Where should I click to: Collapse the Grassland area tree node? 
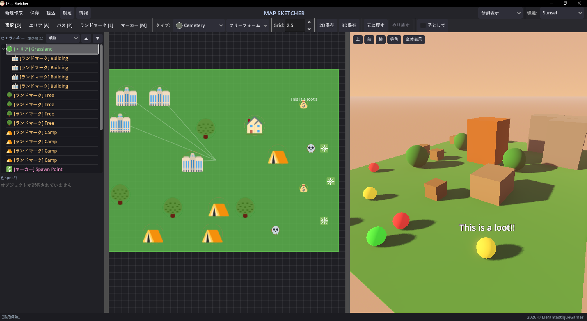3,49
